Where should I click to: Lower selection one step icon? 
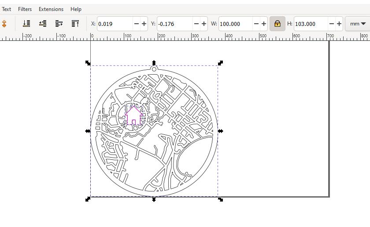click(x=43, y=24)
